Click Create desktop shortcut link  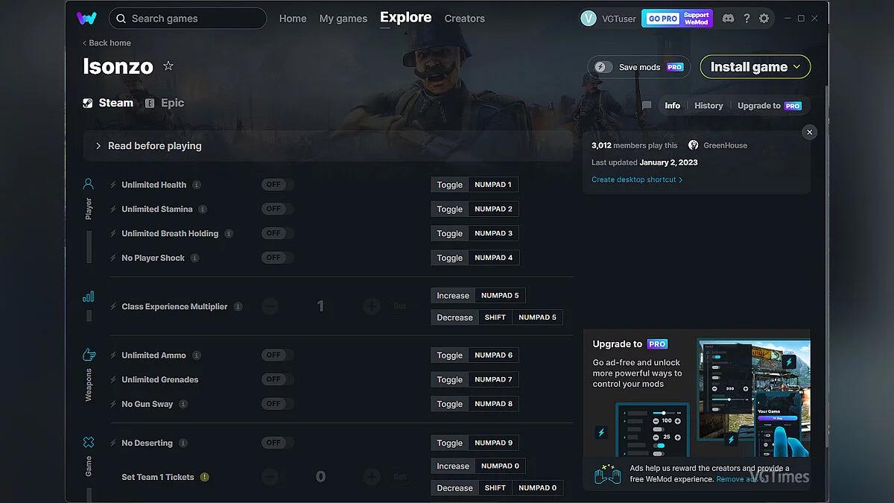(637, 180)
